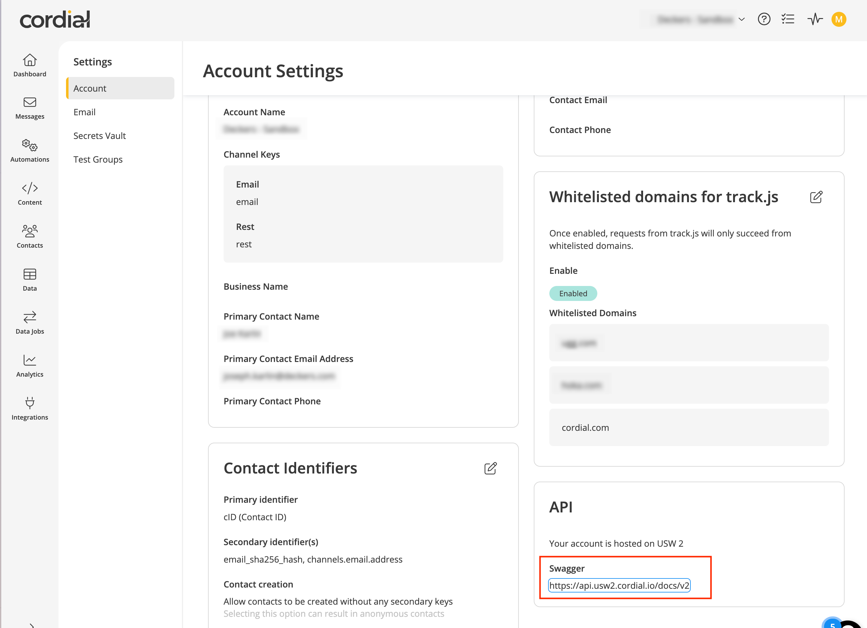Click the Primary Contact Phone label
This screenshot has width=867, height=628.
click(x=272, y=401)
